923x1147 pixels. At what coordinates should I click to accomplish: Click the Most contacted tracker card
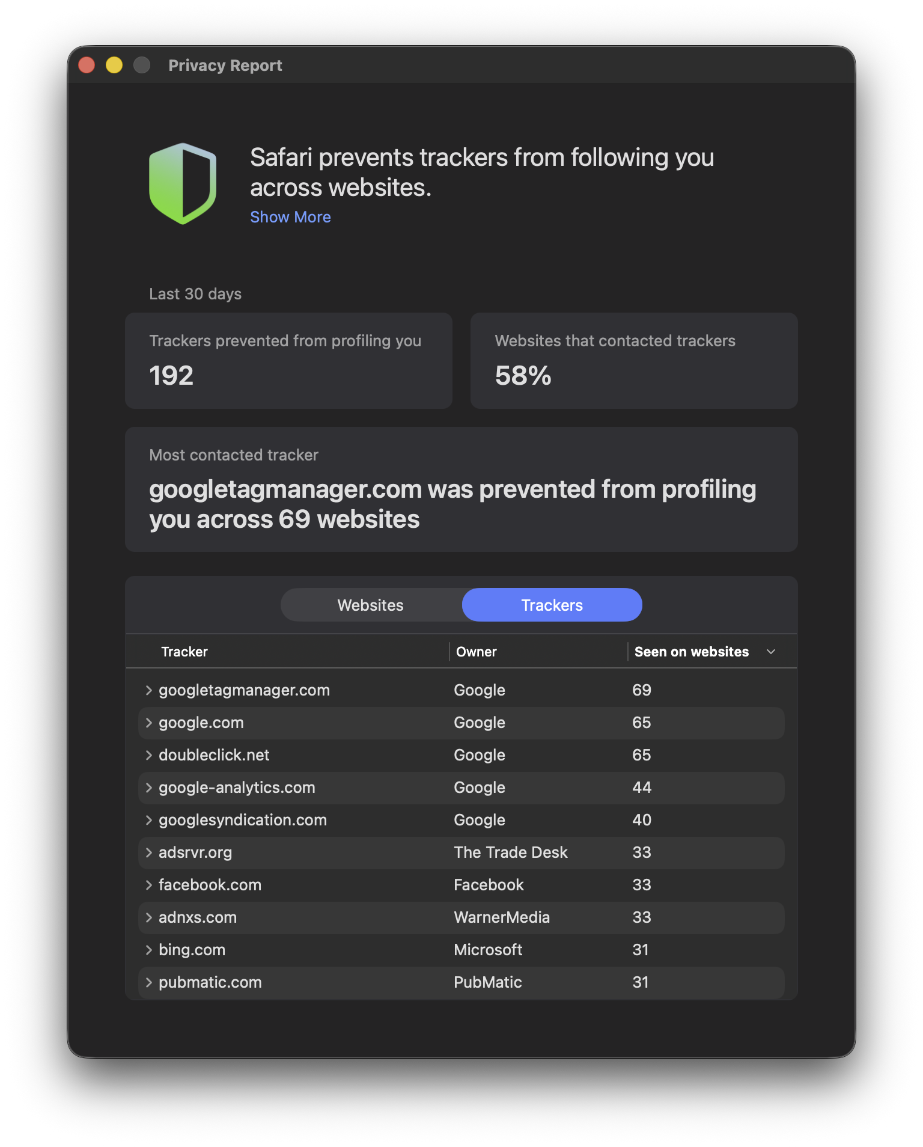(x=461, y=489)
